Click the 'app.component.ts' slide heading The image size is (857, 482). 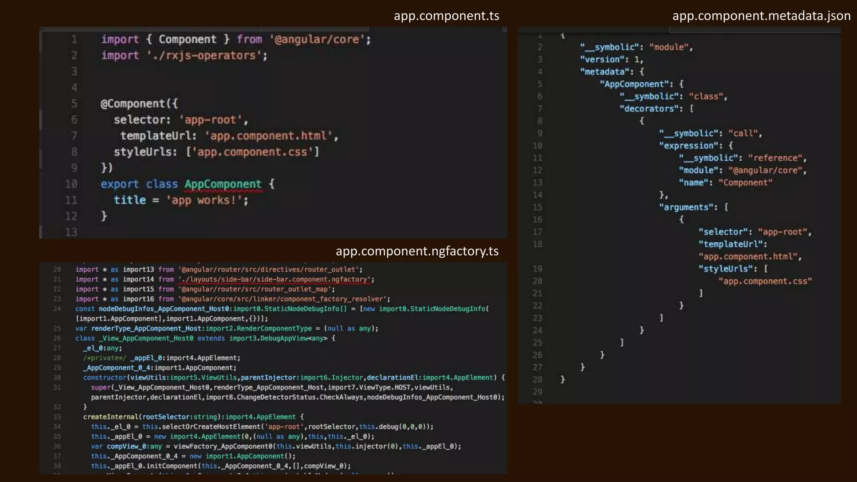click(446, 16)
